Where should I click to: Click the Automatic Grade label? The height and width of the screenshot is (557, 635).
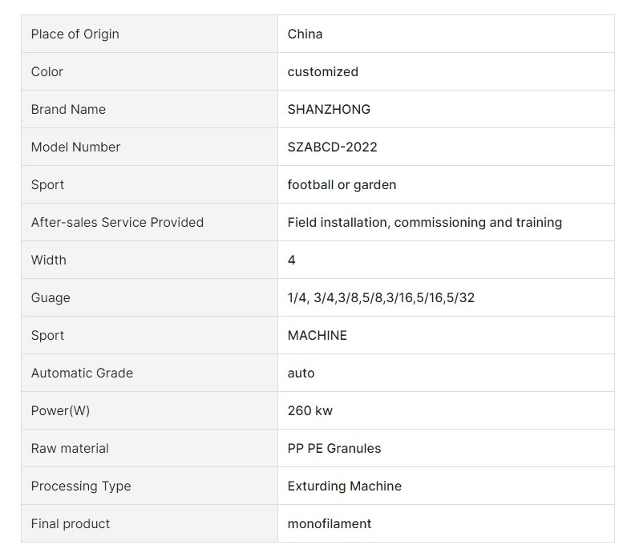[82, 373]
